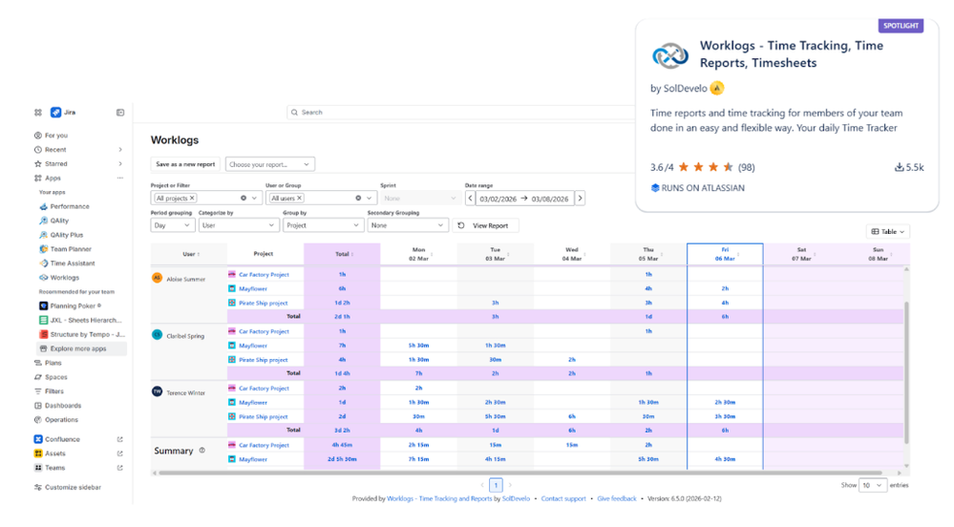Viewport: 954px width, 527px height.
Task: Click Terence Winter's avatar
Action: pos(157,391)
